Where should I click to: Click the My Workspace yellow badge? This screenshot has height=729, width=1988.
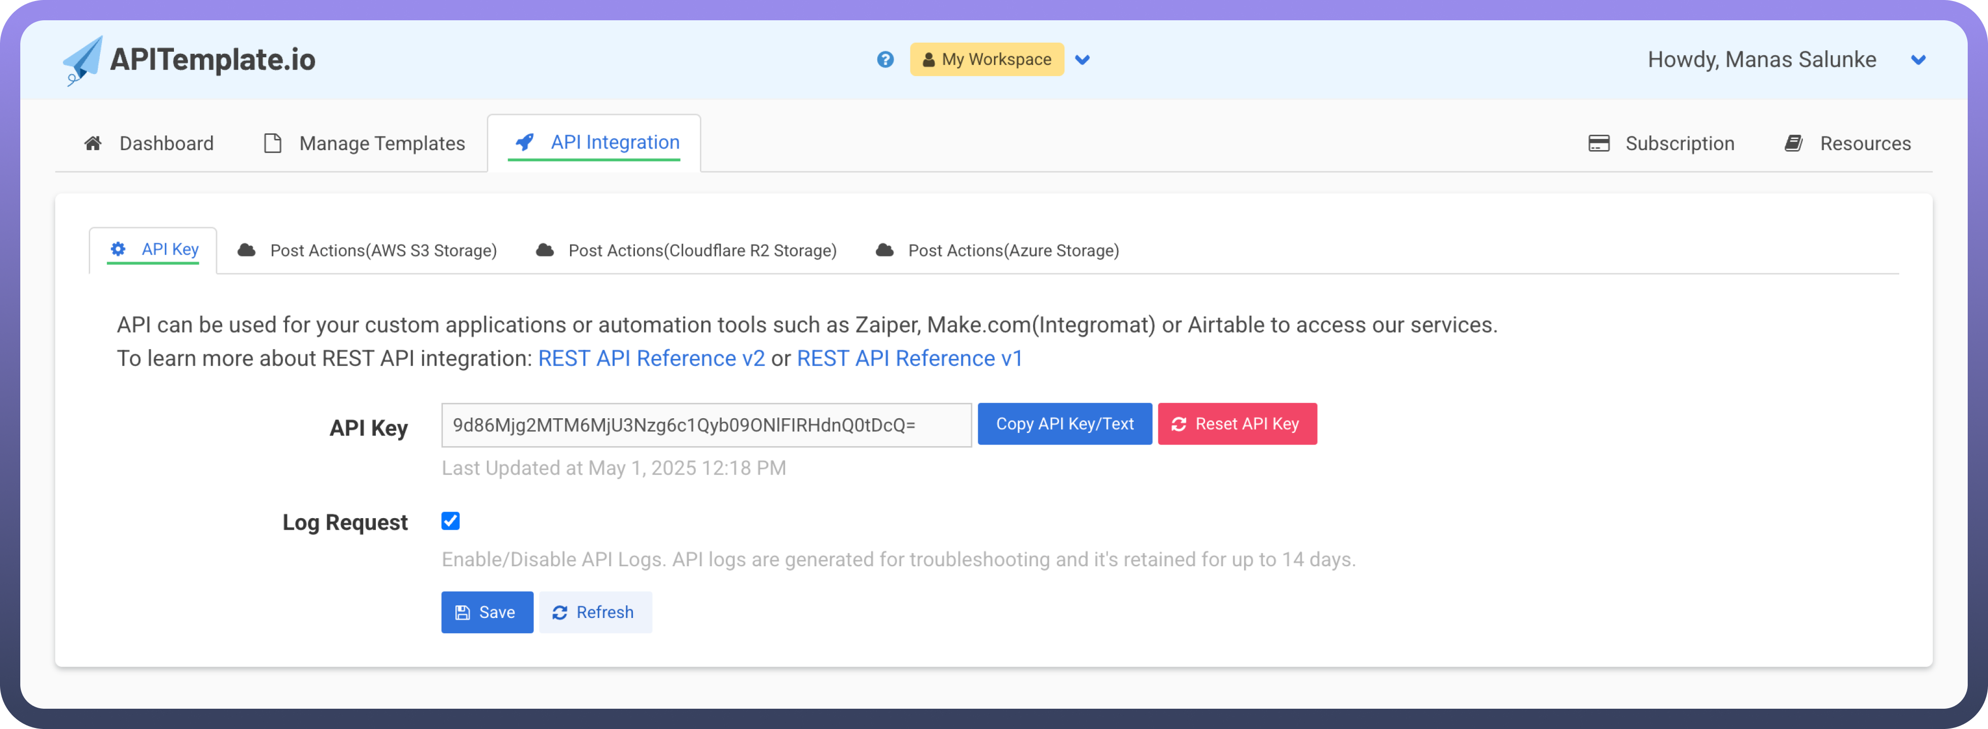tap(986, 59)
